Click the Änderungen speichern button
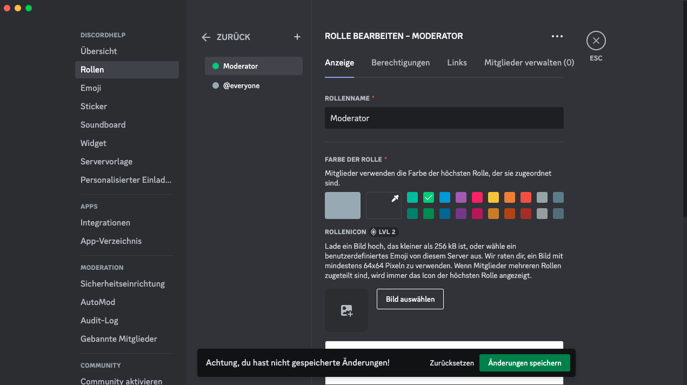 (524, 363)
